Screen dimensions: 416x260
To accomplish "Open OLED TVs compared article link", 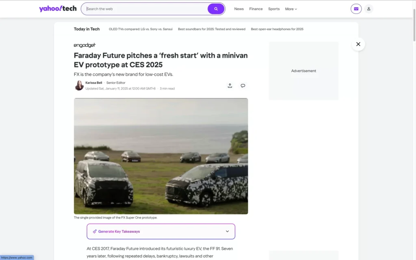I will [141, 29].
